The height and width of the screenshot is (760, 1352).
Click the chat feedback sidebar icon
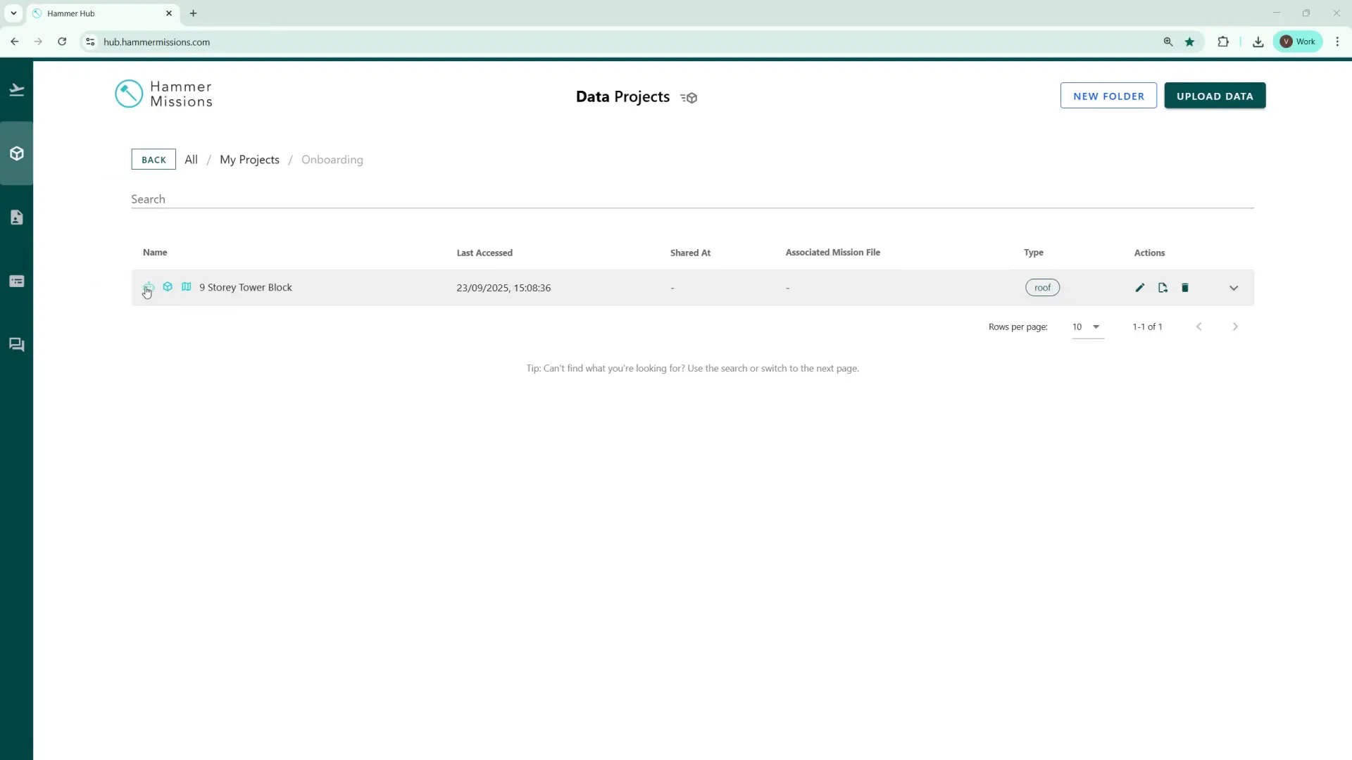17,345
